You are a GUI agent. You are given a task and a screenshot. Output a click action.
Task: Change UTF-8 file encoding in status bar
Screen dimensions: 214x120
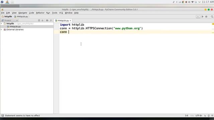(199, 116)
